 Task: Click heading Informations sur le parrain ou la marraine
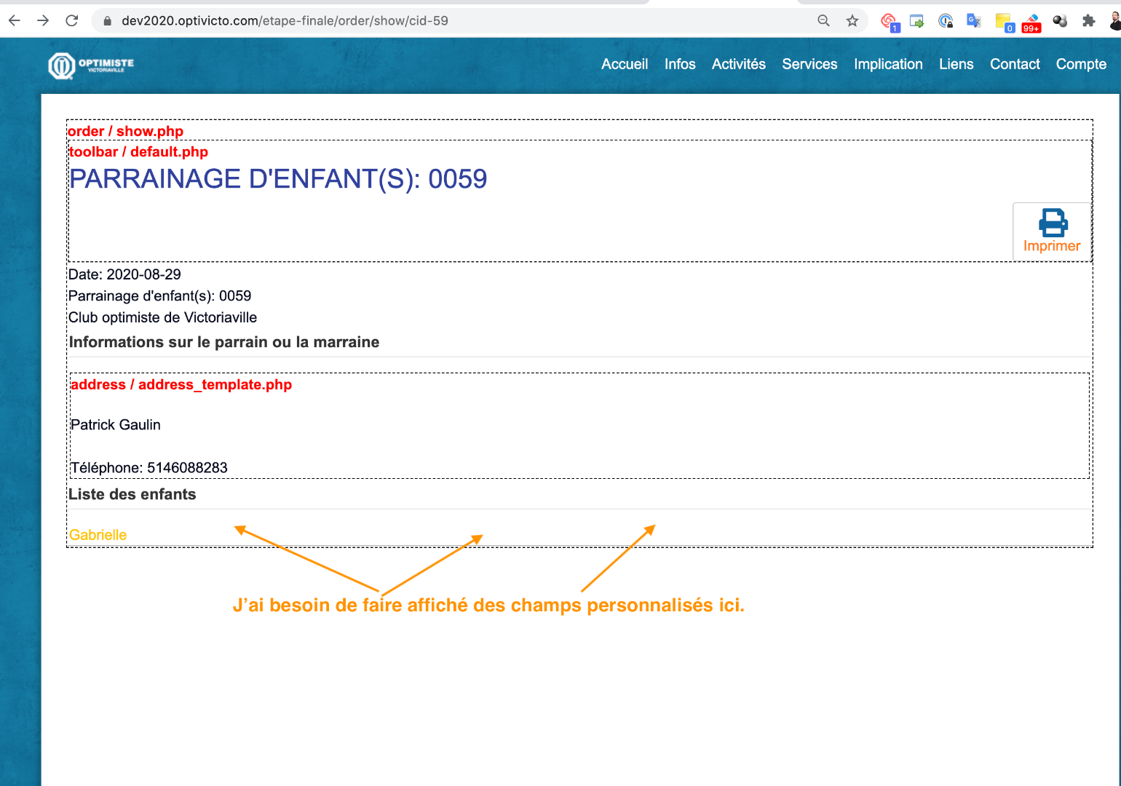[x=223, y=342]
